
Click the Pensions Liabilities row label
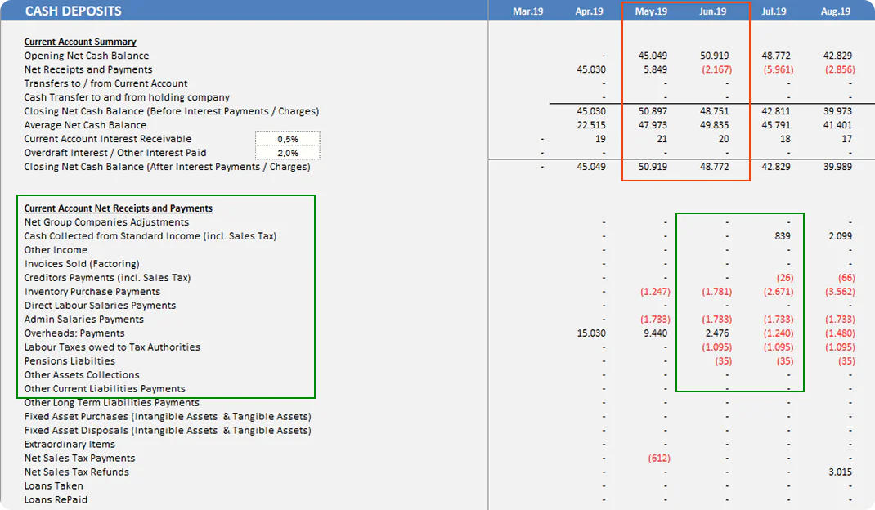[67, 360]
